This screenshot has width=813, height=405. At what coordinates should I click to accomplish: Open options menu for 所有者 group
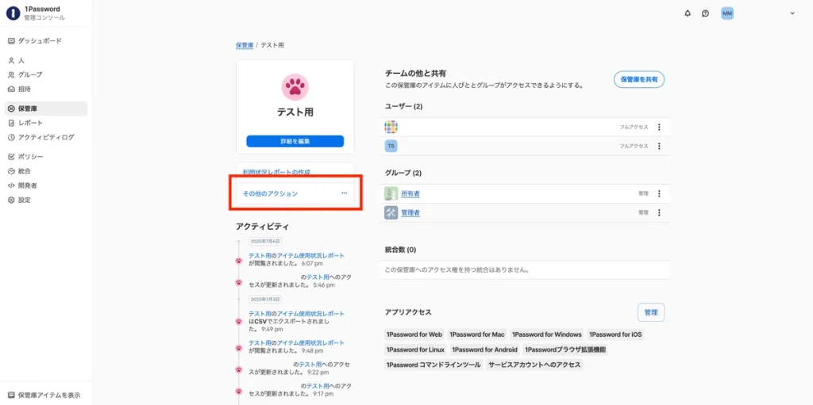pos(658,193)
